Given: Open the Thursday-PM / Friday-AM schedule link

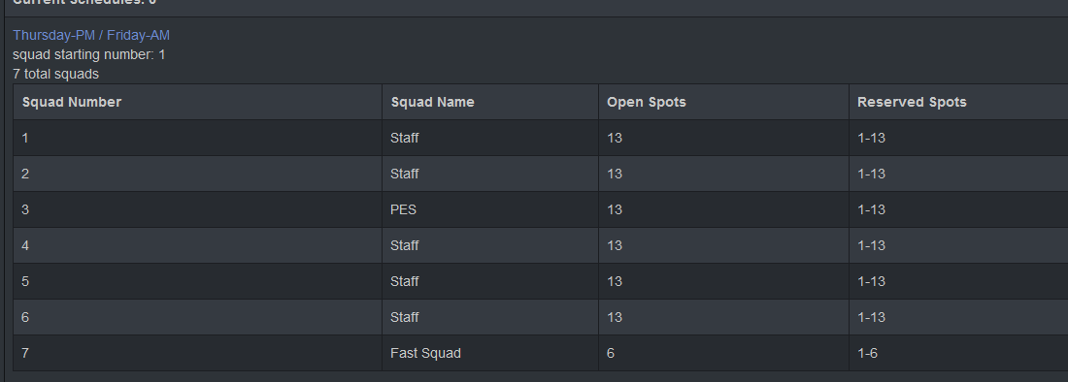Looking at the screenshot, I should coord(91,35).
